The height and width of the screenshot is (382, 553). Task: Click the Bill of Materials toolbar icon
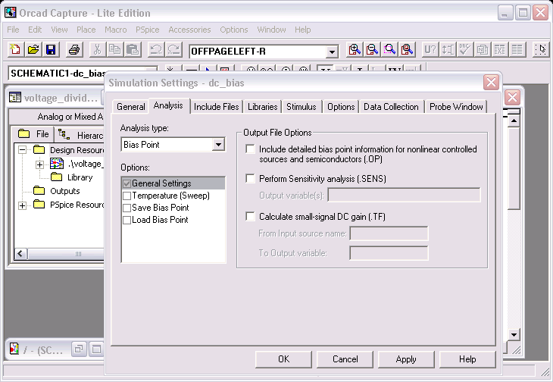pyautogui.click(x=517, y=50)
